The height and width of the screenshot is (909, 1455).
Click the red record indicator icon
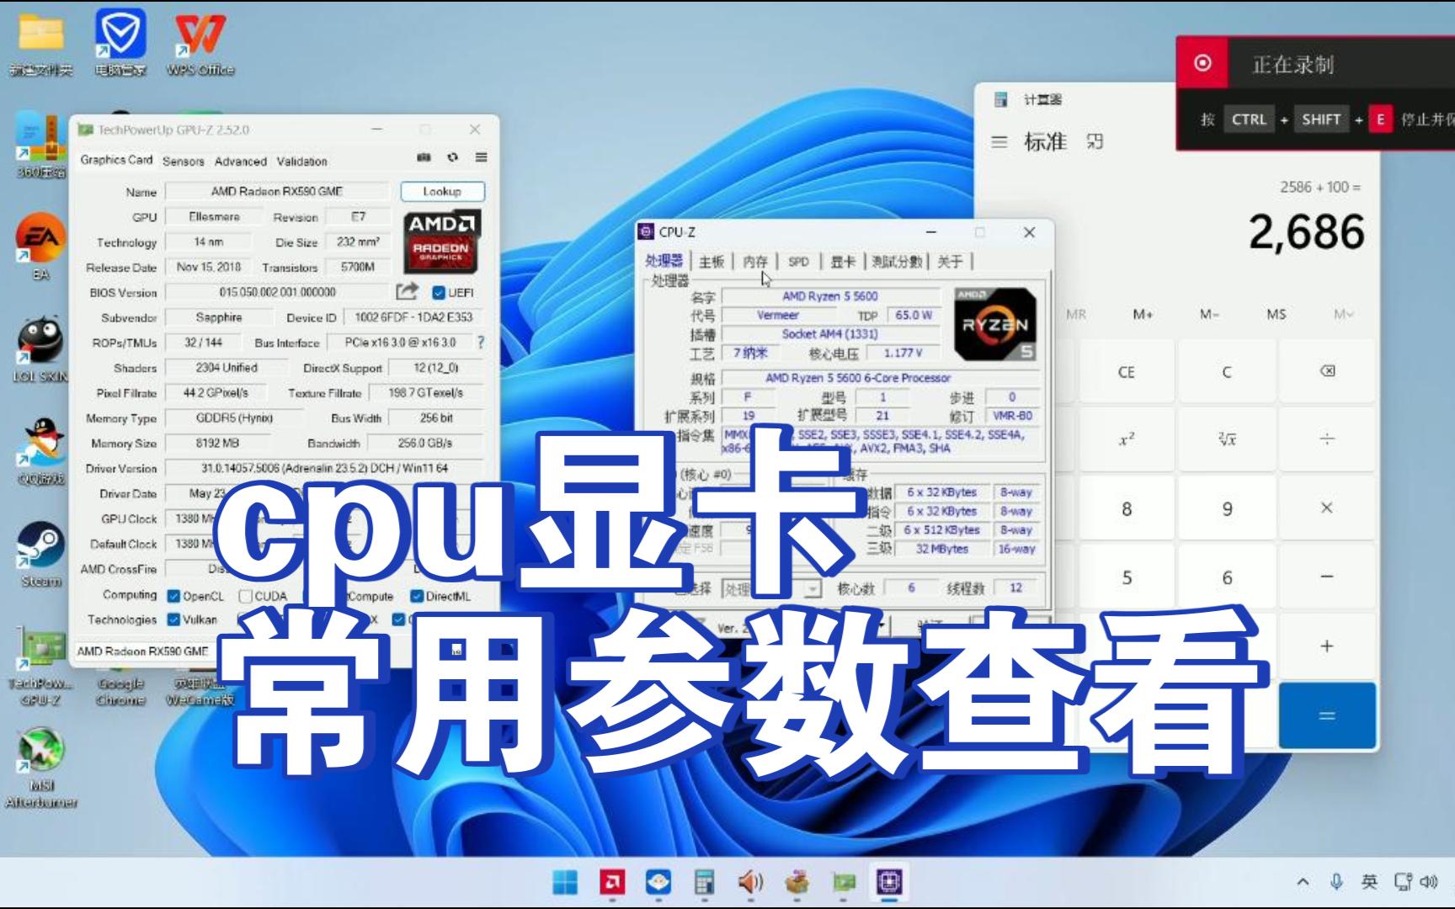click(1203, 63)
